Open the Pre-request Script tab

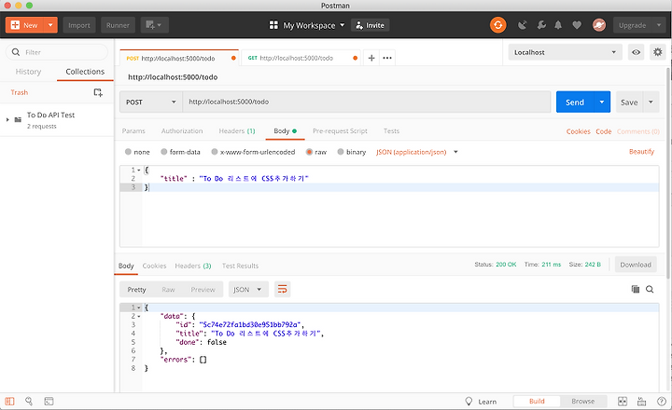pyautogui.click(x=340, y=131)
